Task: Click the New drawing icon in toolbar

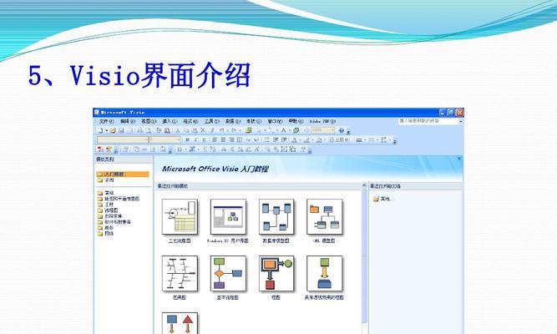Action: point(100,131)
